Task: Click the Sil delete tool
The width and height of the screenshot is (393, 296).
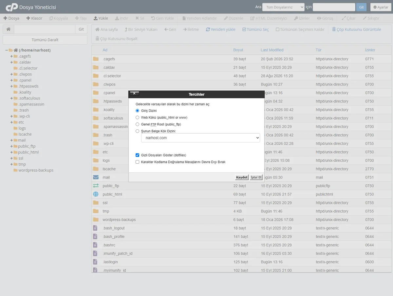Action: click(x=140, y=18)
